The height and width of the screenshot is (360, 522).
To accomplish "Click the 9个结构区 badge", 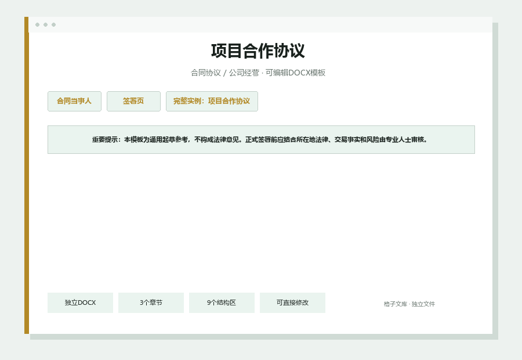I will [222, 303].
